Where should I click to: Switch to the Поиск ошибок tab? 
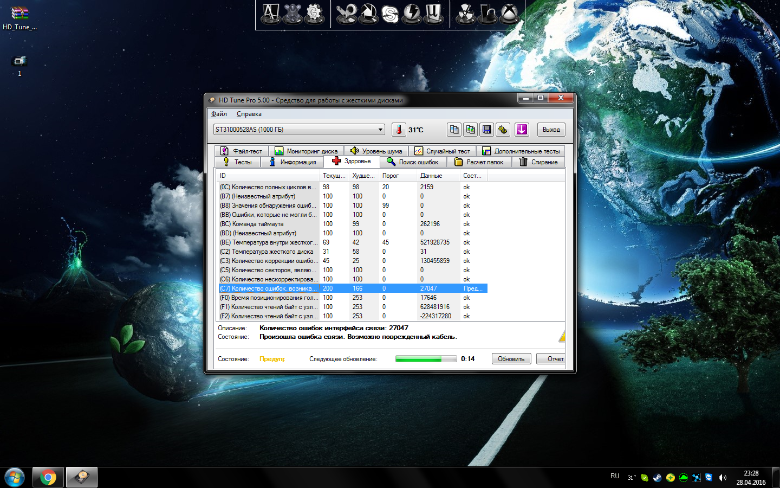pyautogui.click(x=413, y=162)
